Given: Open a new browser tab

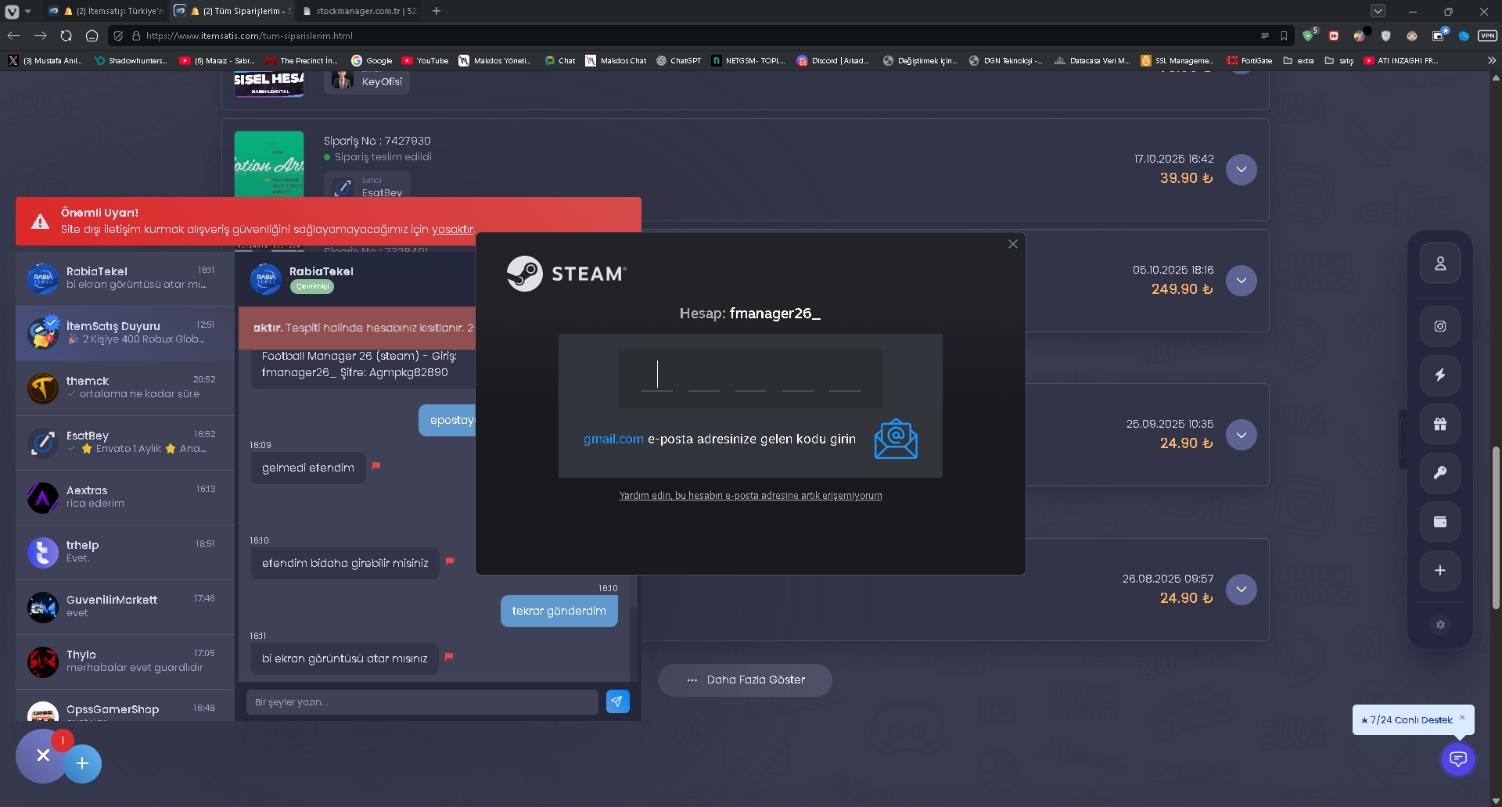Looking at the screenshot, I should (x=437, y=11).
